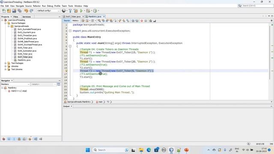Screen dimensions: 274x154
Task: Click the Comment icon in editor toolbar
Action: (x=151, y=21)
